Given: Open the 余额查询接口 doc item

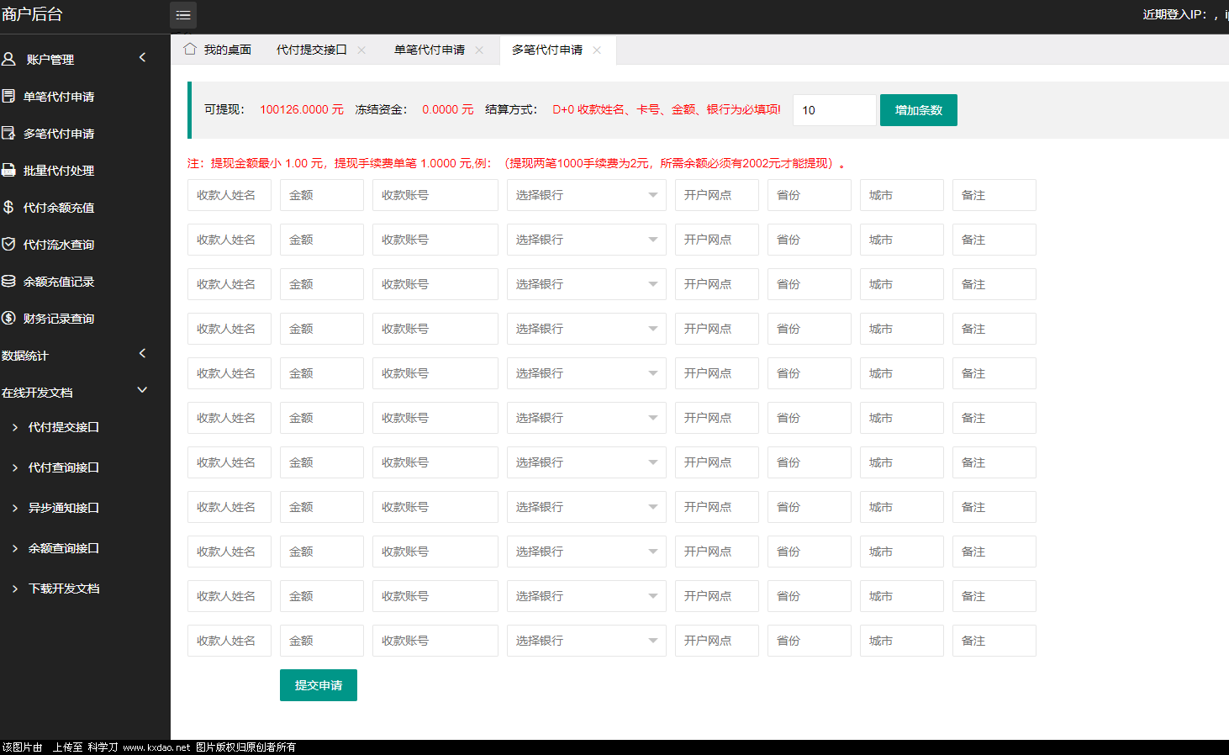Looking at the screenshot, I should (64, 548).
